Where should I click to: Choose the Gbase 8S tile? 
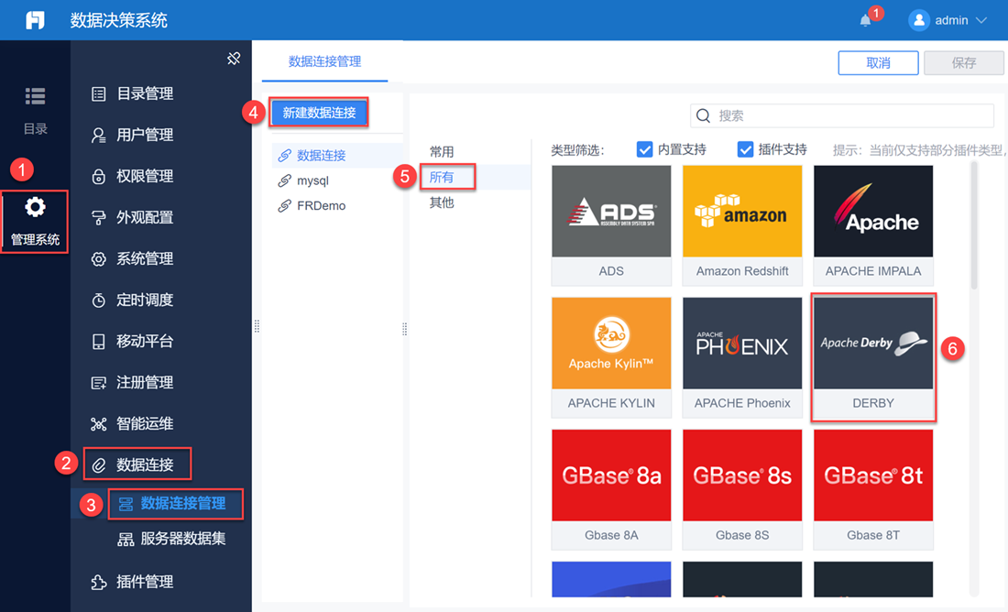[x=742, y=489]
